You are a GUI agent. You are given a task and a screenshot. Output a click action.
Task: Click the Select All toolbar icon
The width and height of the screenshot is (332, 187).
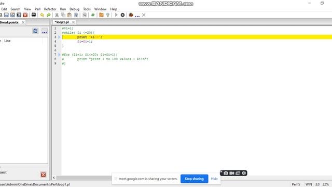coord(76,15)
